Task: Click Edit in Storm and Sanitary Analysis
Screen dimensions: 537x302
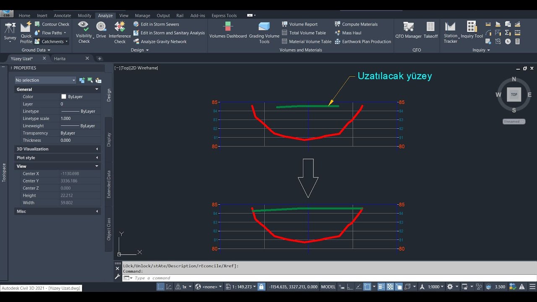Action: (169, 33)
